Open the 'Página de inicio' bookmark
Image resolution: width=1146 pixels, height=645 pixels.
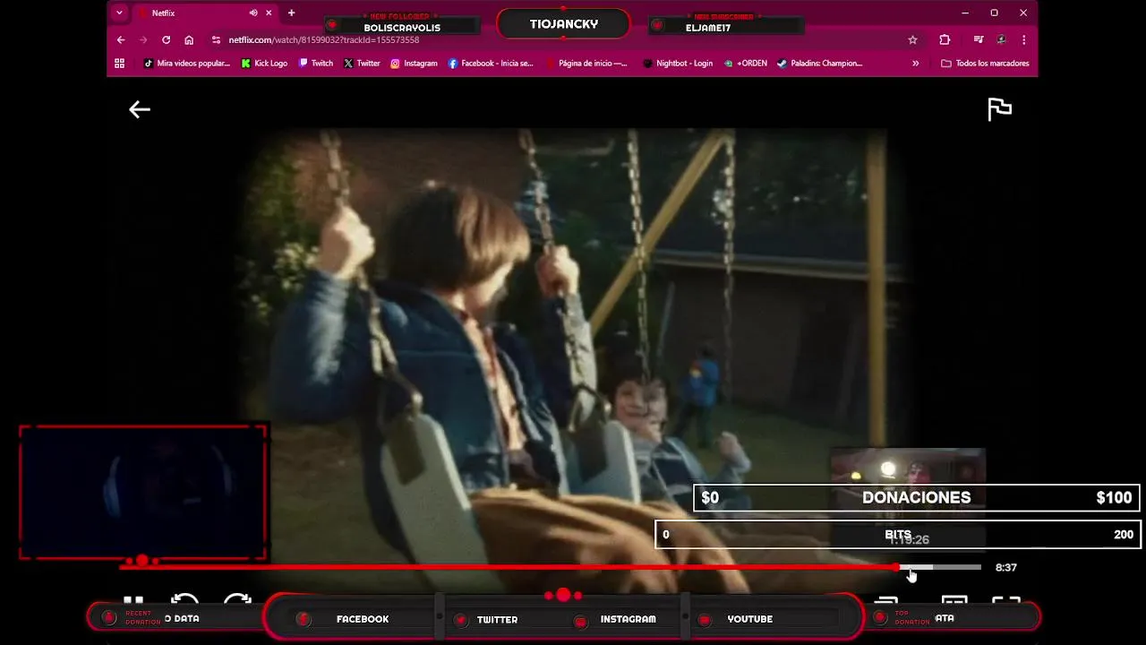[x=586, y=64]
